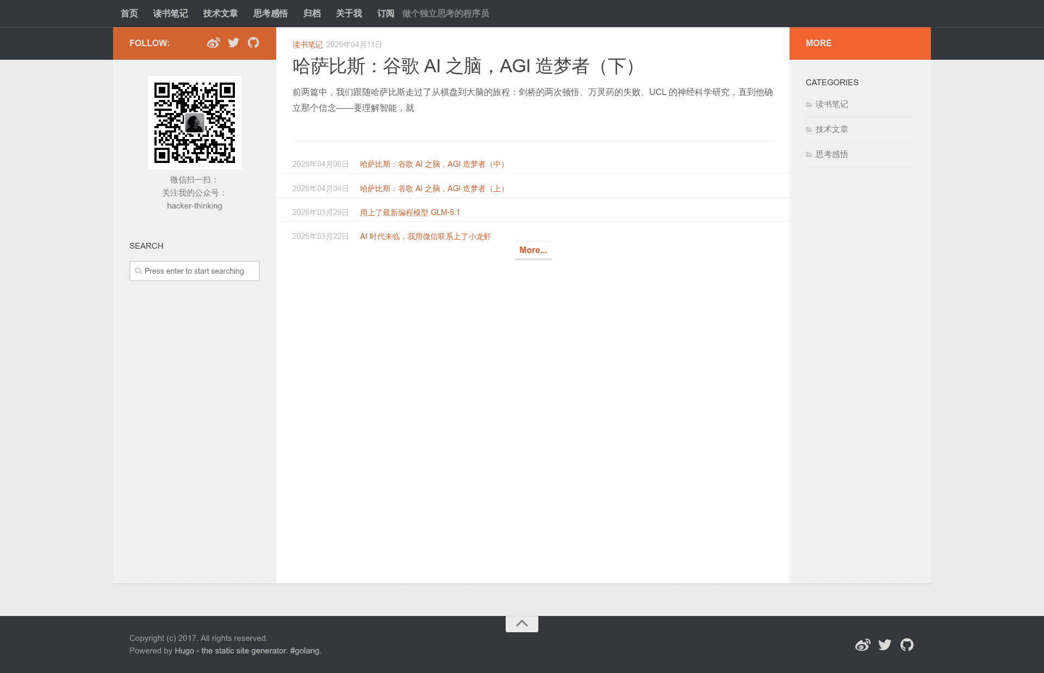Screen dimensions: 1044x673
Task: Click the More... button below the post list
Action: (x=533, y=250)
